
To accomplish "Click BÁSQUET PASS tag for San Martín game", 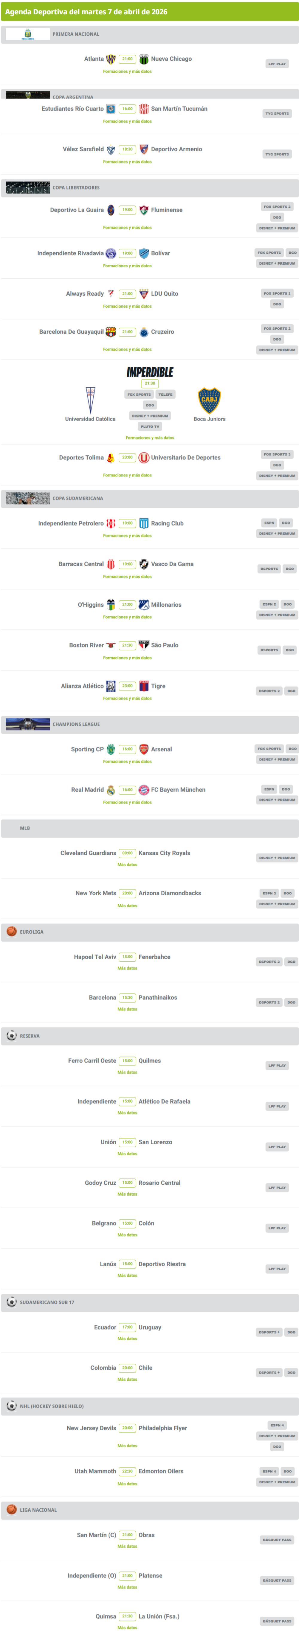I will (x=277, y=1540).
